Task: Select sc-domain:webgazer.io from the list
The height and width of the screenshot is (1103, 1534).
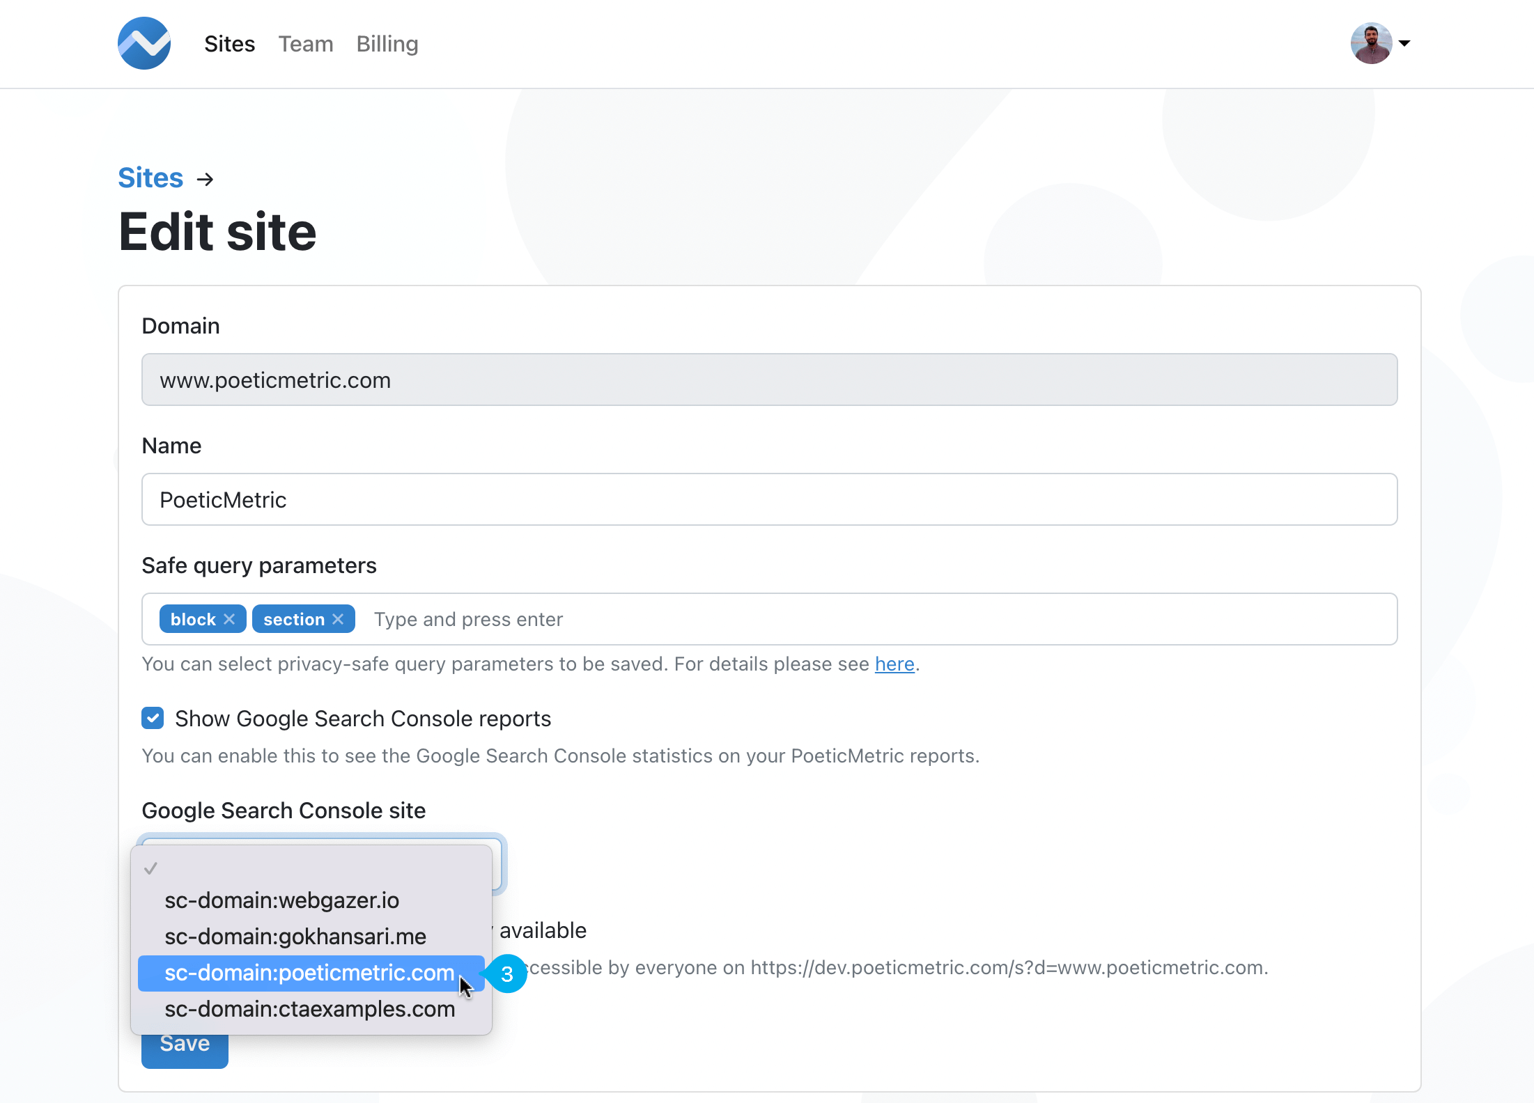Action: click(x=281, y=900)
